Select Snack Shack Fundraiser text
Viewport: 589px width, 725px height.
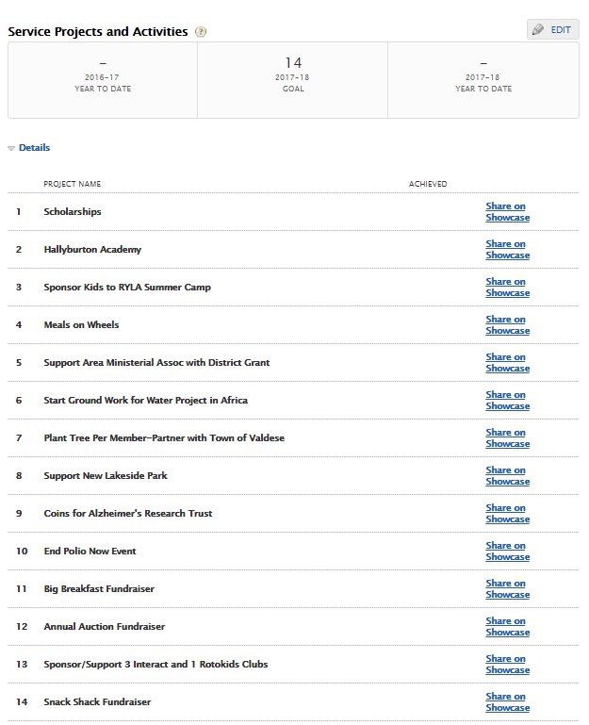tap(97, 701)
